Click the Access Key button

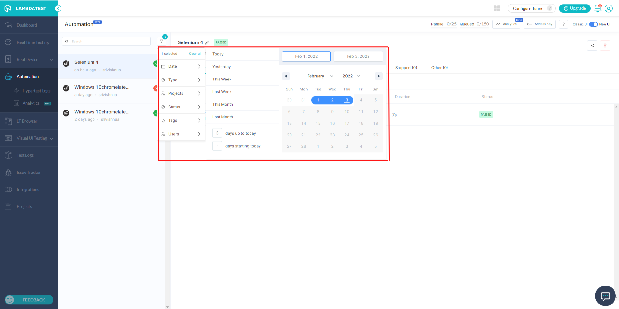coord(540,24)
